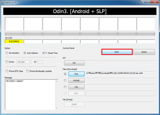
Task: Check the PHONE file checkbox
Action: pyautogui.click(x=65, y=80)
